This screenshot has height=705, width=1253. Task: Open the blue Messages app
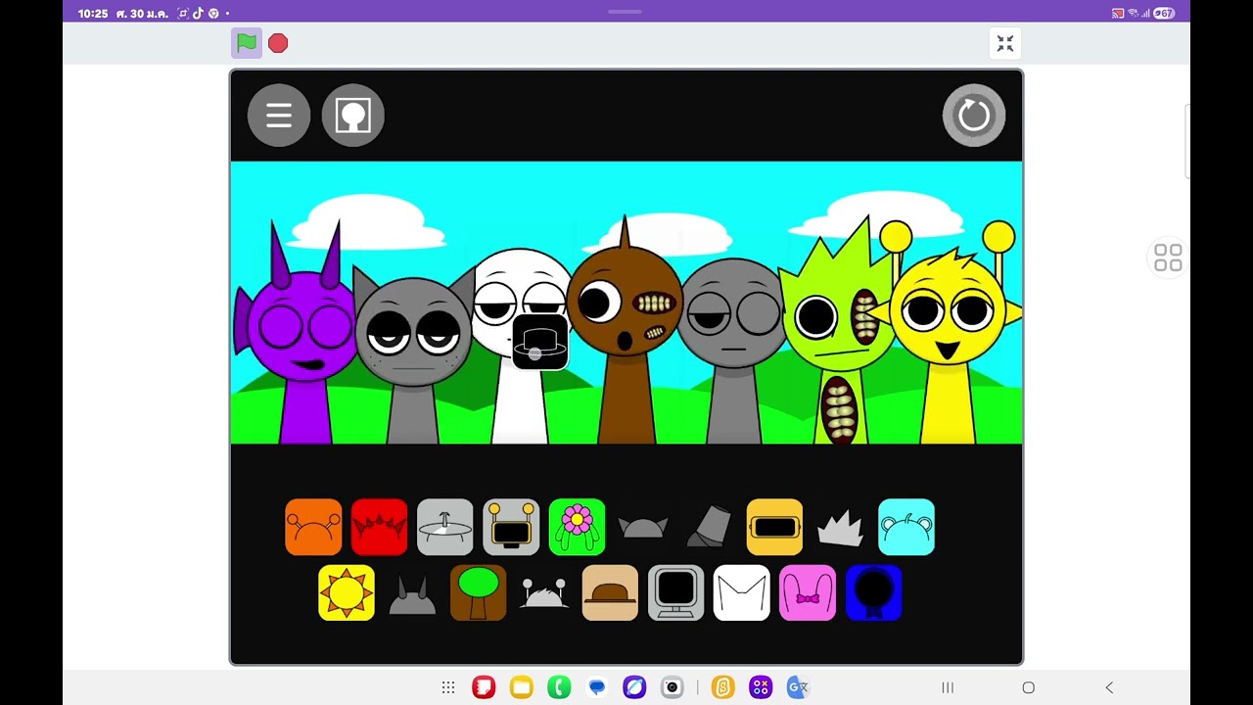(x=597, y=687)
